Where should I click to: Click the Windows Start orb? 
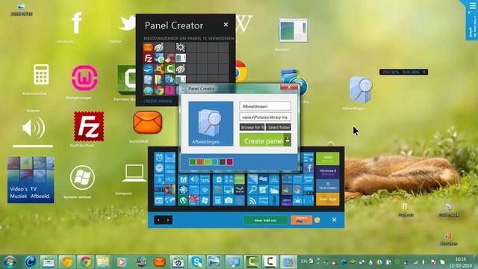[x=10, y=262]
